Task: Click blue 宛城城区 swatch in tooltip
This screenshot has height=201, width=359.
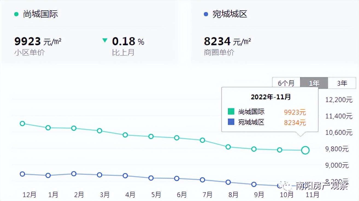Action: (x=231, y=122)
